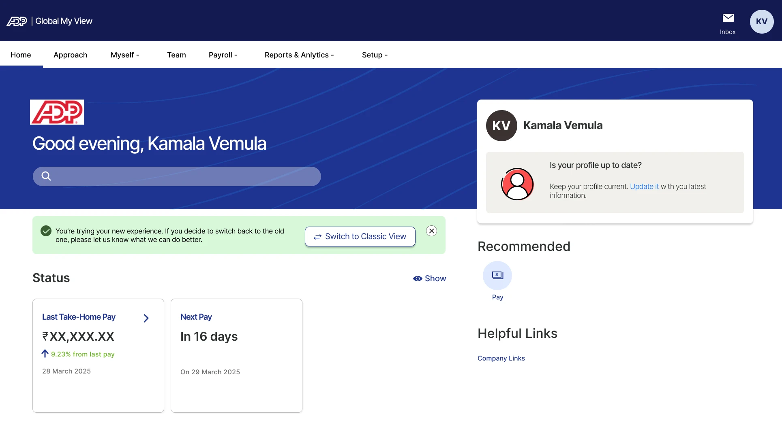Open the Inbox envelope icon
The width and height of the screenshot is (782, 437).
point(728,18)
